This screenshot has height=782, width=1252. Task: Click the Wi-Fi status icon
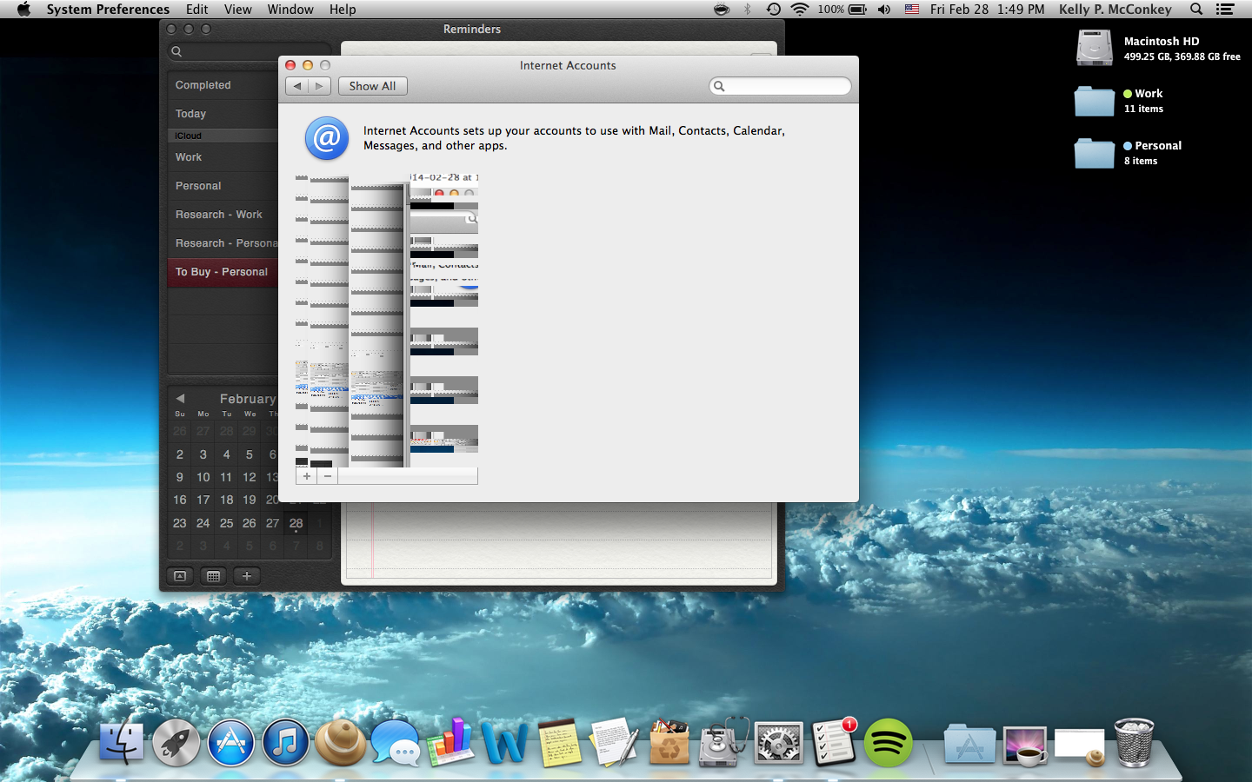(800, 10)
